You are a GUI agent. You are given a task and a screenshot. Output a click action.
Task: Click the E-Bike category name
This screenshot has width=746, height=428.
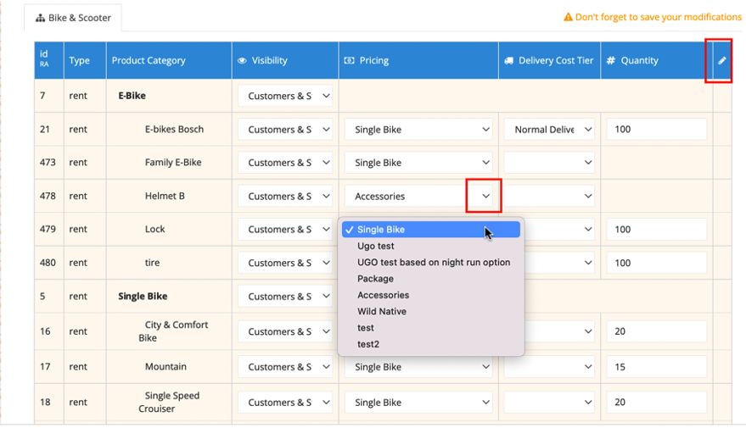[132, 96]
